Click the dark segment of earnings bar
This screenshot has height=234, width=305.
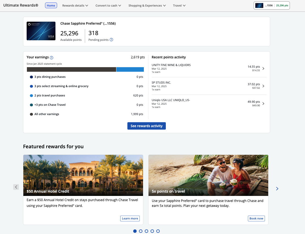click(71, 70)
